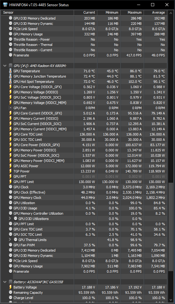Click lightning icon beside GPU ASIC Power
Image resolution: width=175 pixels, height=304 pixels.
pos(11,166)
